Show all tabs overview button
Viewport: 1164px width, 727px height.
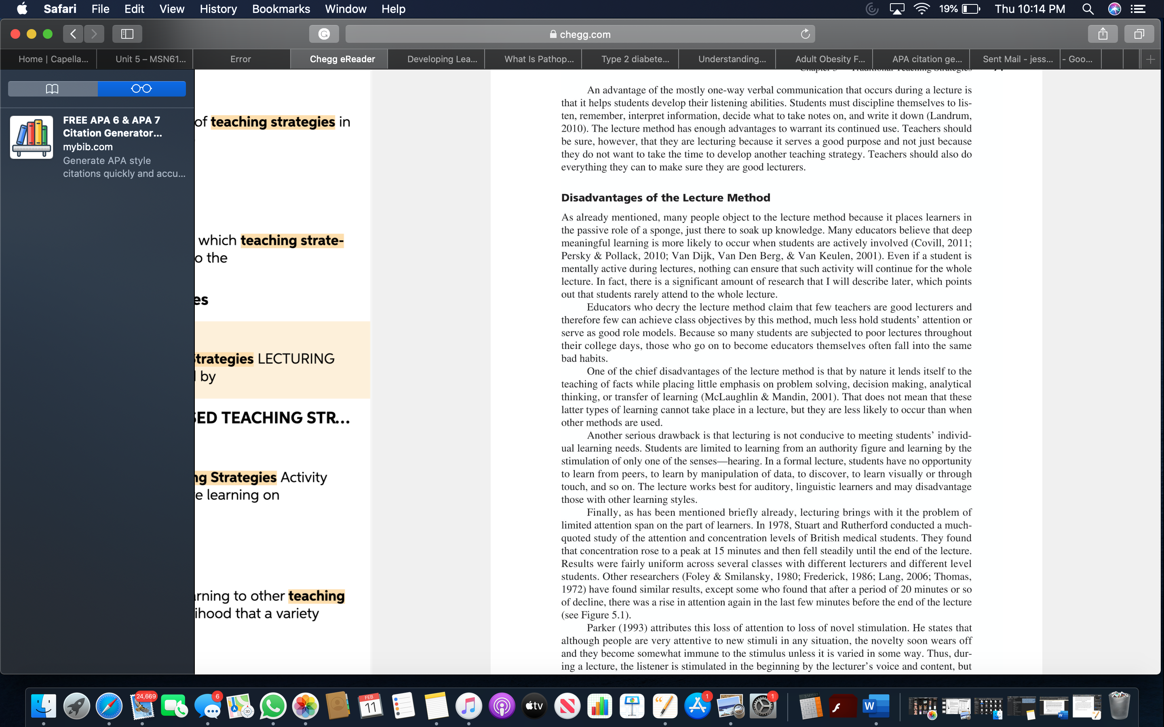1139,34
